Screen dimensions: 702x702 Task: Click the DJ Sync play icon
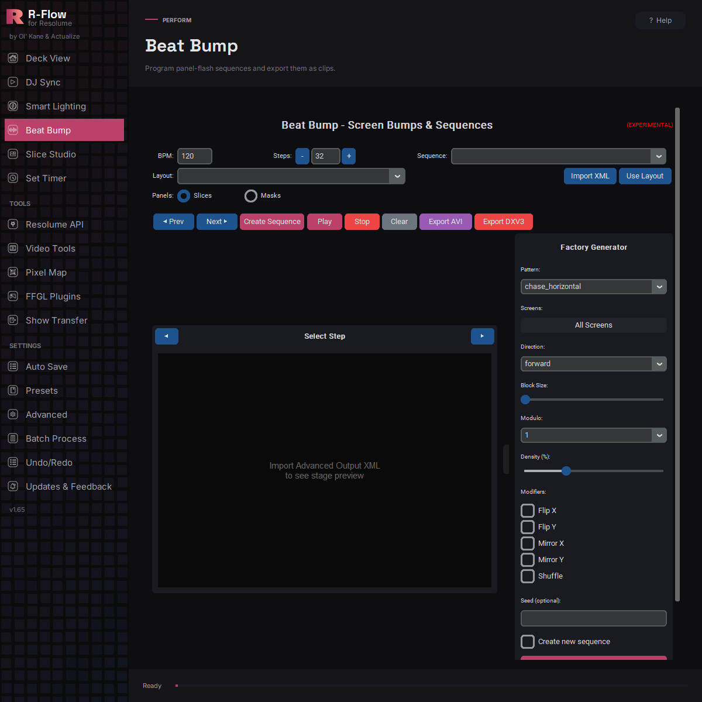click(13, 82)
